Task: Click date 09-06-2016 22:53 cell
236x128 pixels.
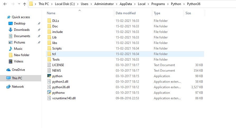Action: (x=127, y=98)
